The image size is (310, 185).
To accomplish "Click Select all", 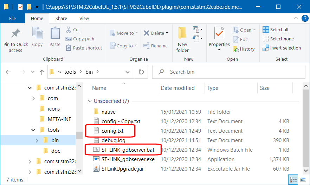I will pos(276,29).
